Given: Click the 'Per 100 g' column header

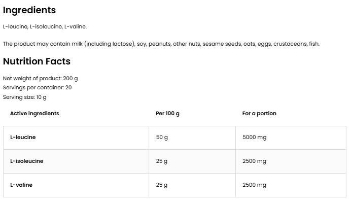Looking at the screenshot, I should tap(167, 113).
